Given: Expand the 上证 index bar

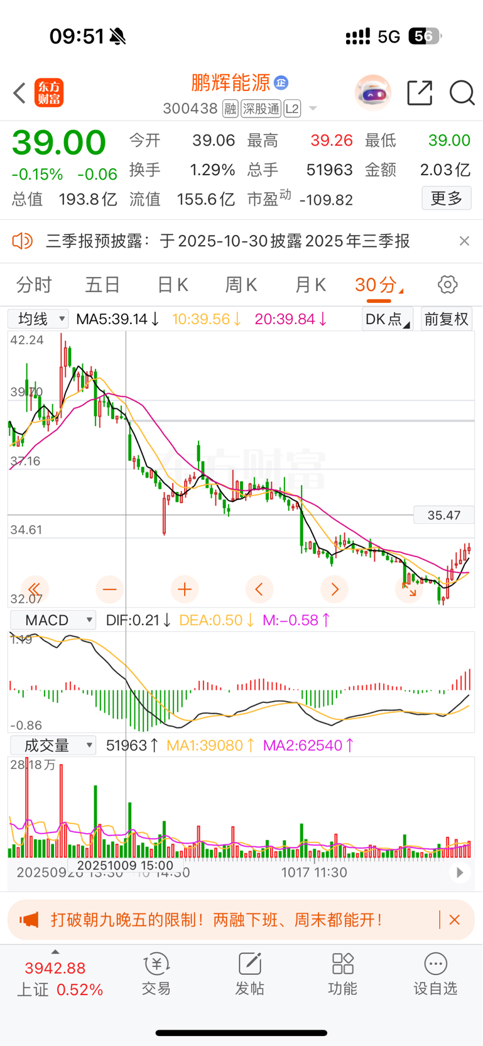Looking at the screenshot, I should [x=55, y=952].
